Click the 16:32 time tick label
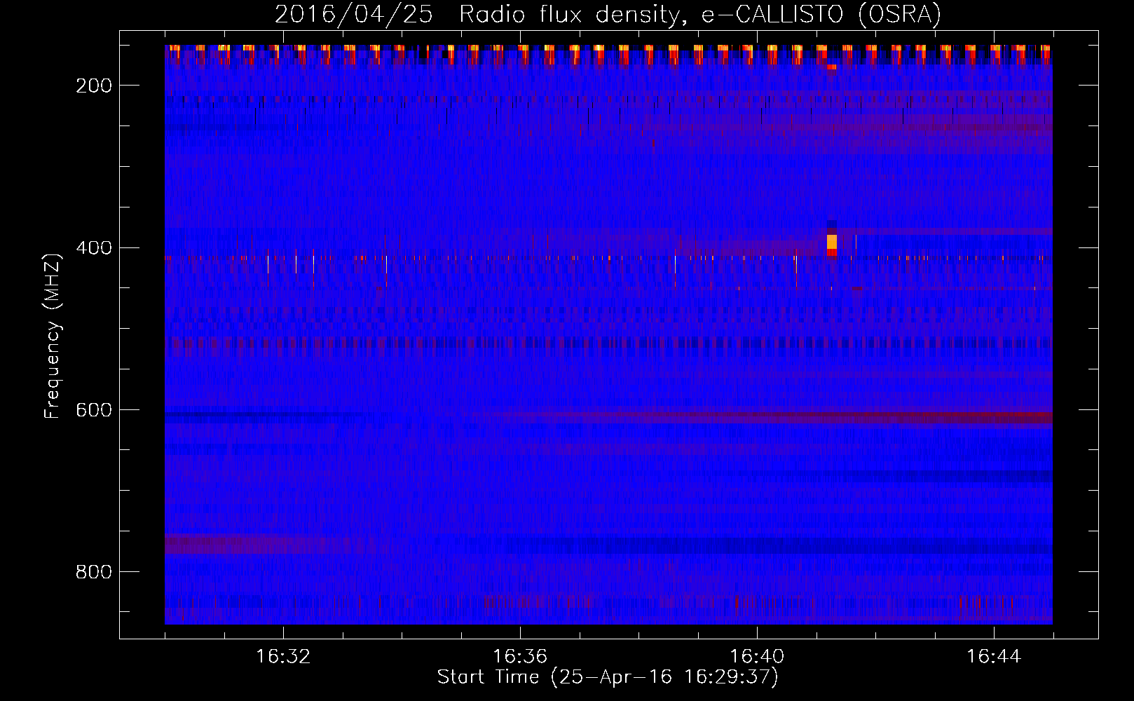This screenshot has width=1134, height=701. point(283,657)
